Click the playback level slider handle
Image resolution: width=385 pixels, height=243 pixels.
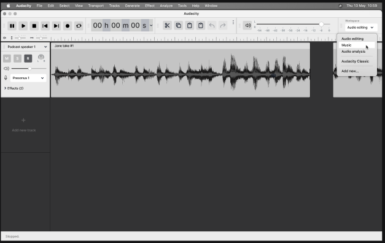coord(321,24)
